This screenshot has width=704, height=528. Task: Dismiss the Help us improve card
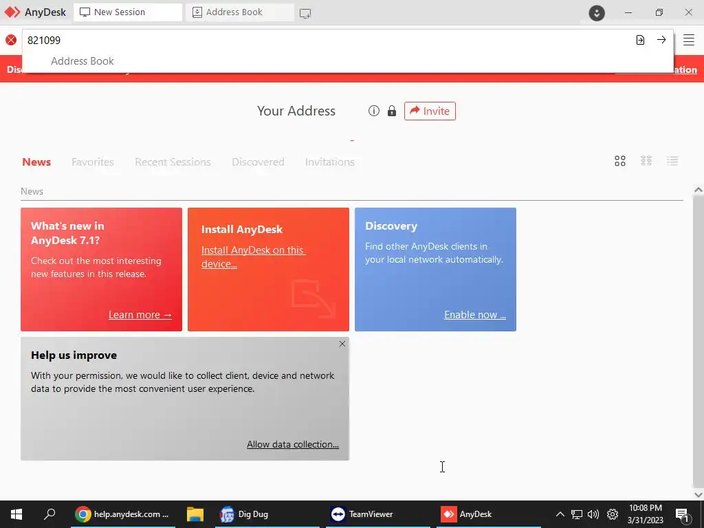coord(342,344)
